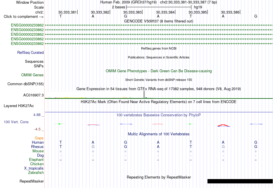Click position label 30,333,384
This screenshot has height=188, width=273.
166,12
